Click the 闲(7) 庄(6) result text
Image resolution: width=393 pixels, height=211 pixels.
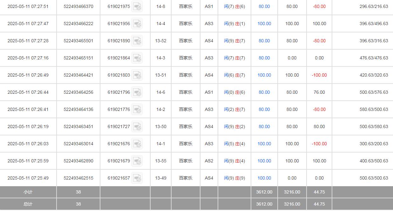[x=234, y=6]
